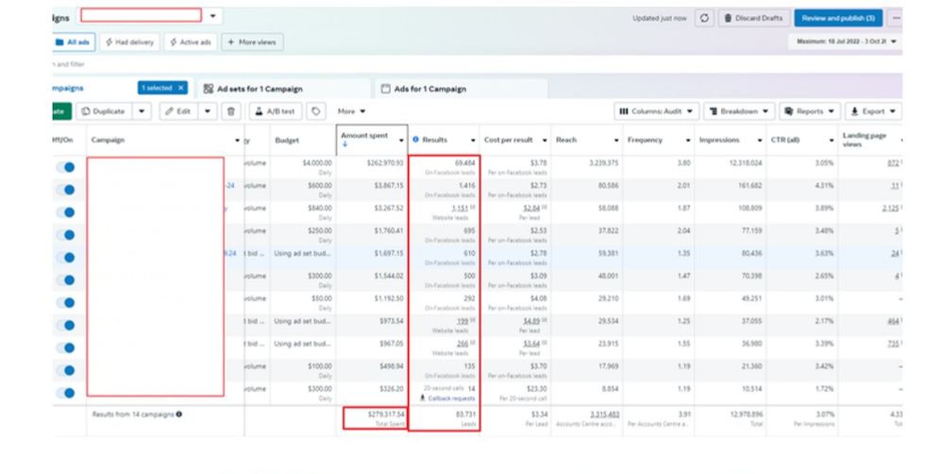Click info icon next to Results from 14 campaigns
This screenshot has width=944, height=474.
tap(178, 415)
